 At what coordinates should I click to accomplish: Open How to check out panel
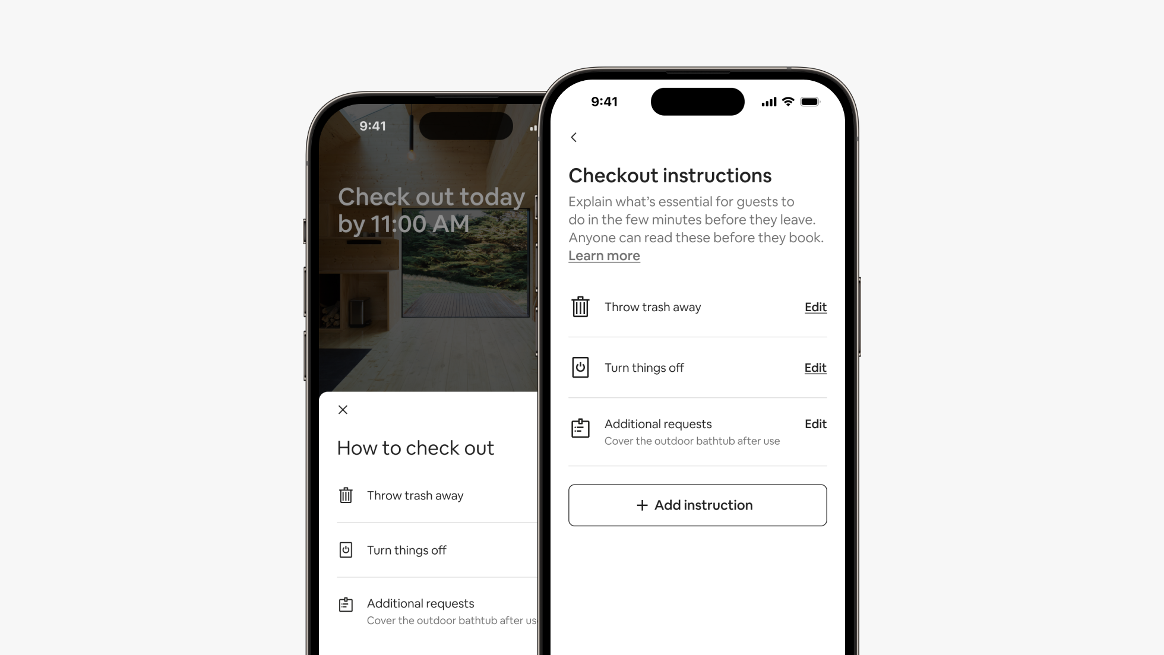coord(416,447)
